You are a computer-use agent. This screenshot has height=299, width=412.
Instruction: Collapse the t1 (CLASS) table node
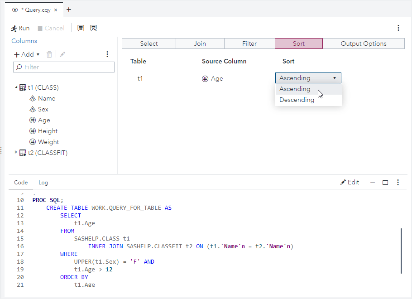[17, 87]
